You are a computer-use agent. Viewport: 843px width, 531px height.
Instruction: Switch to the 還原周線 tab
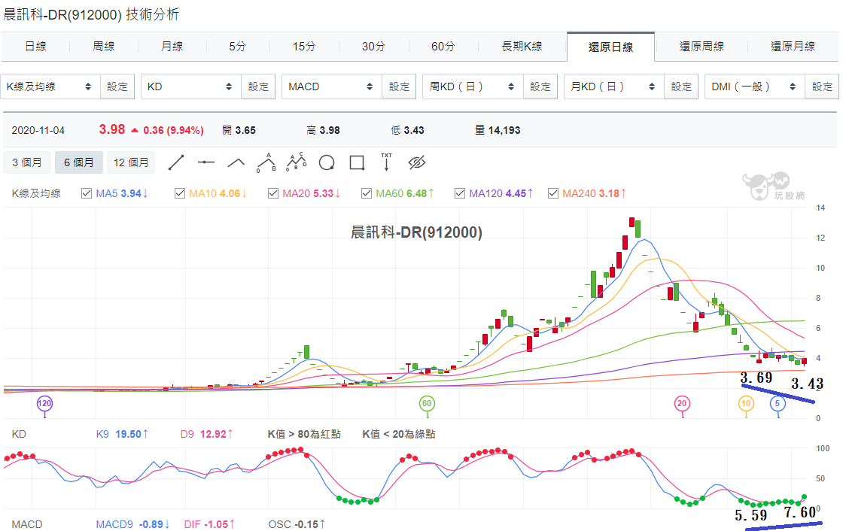tap(701, 47)
